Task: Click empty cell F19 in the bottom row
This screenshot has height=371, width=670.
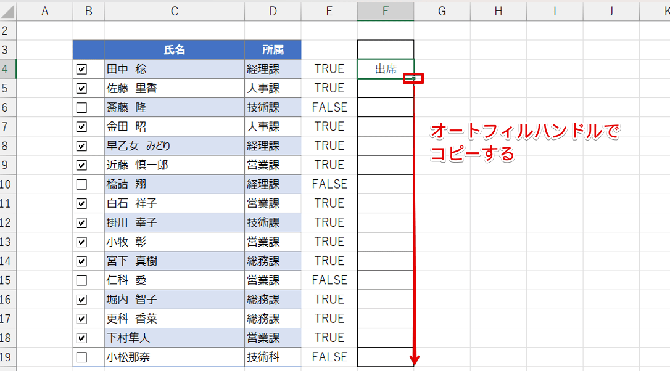Action: (x=386, y=357)
